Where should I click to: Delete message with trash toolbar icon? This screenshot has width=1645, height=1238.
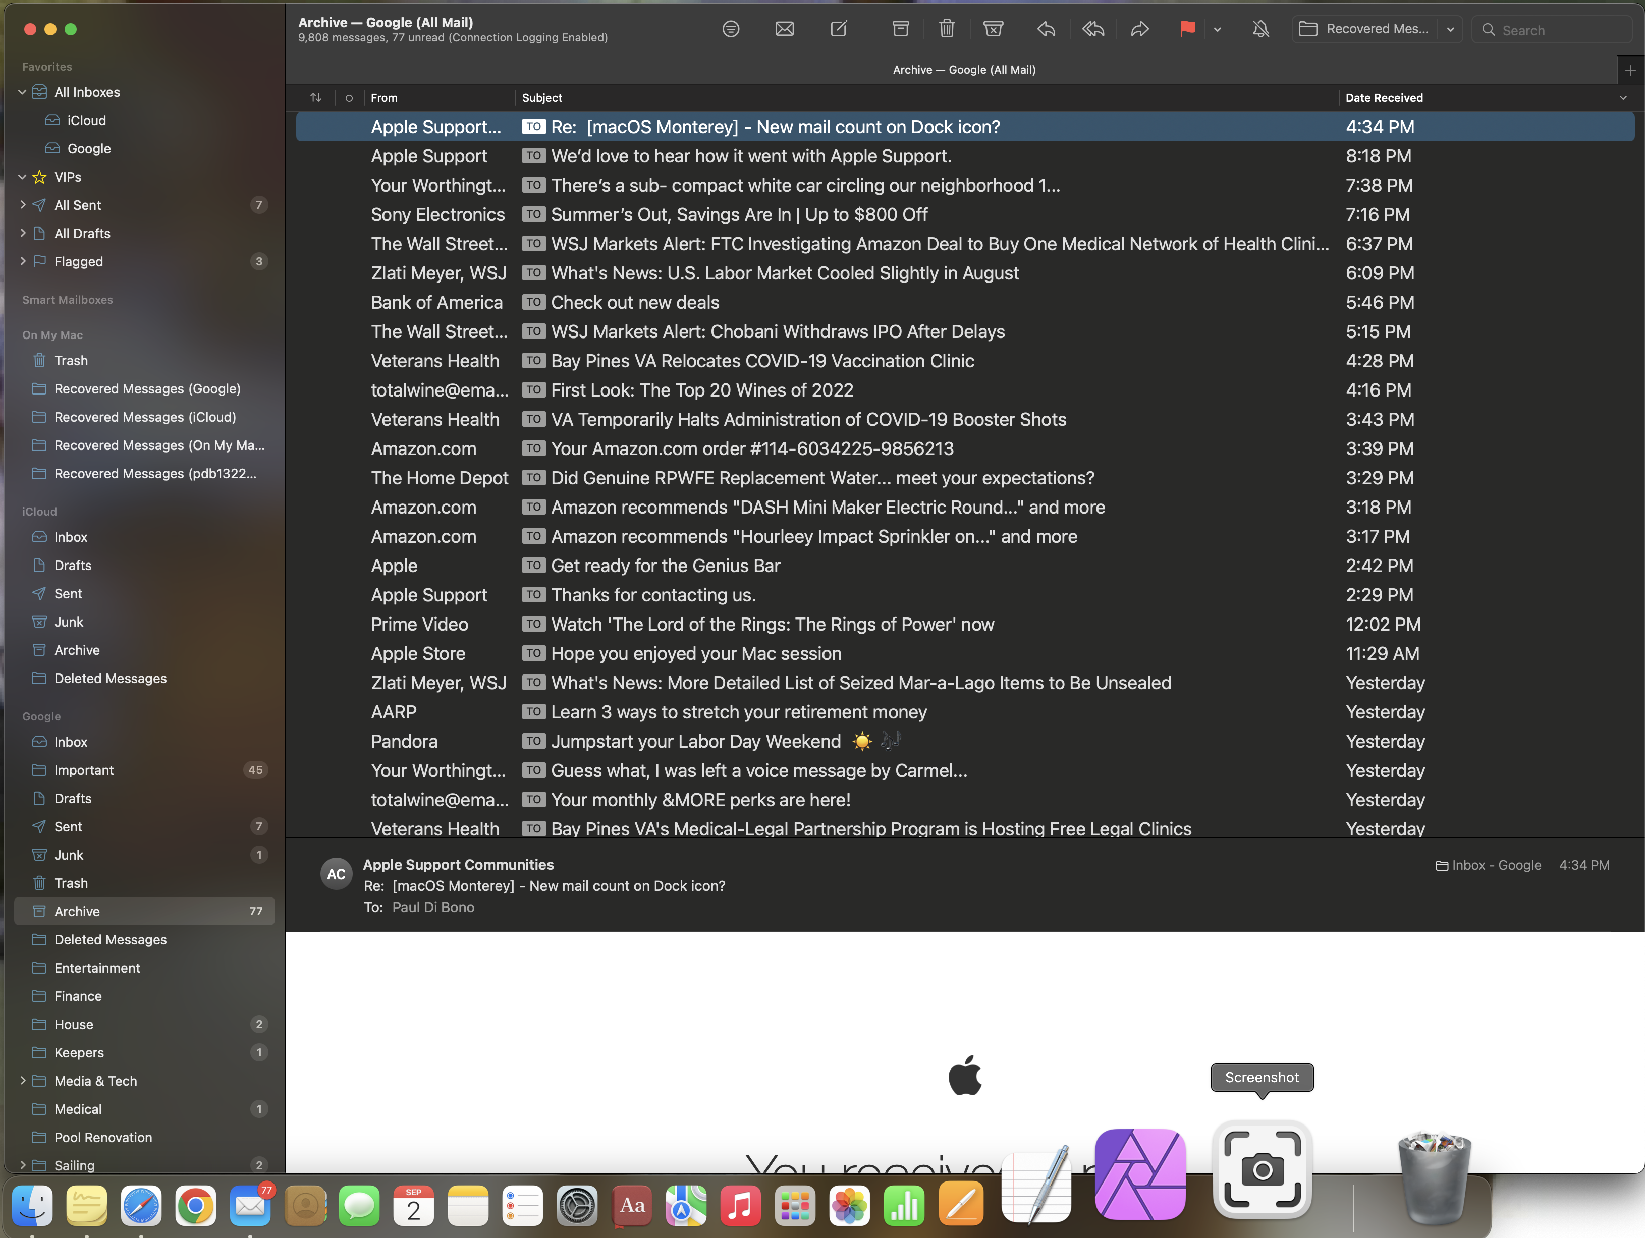pyautogui.click(x=946, y=29)
